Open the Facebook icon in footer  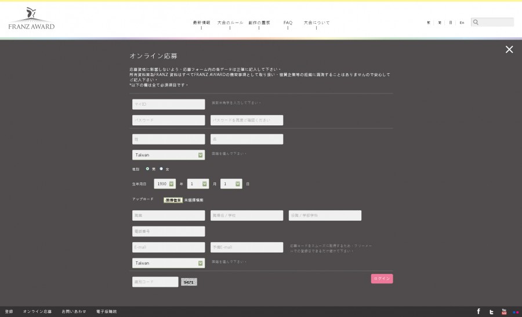pyautogui.click(x=478, y=311)
